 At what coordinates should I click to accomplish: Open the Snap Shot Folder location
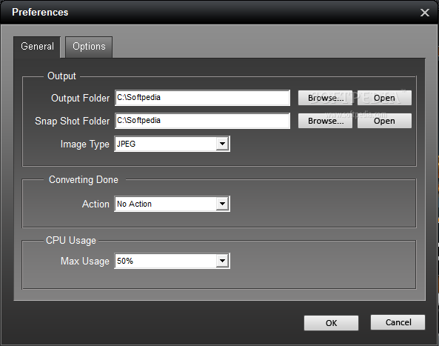[384, 121]
